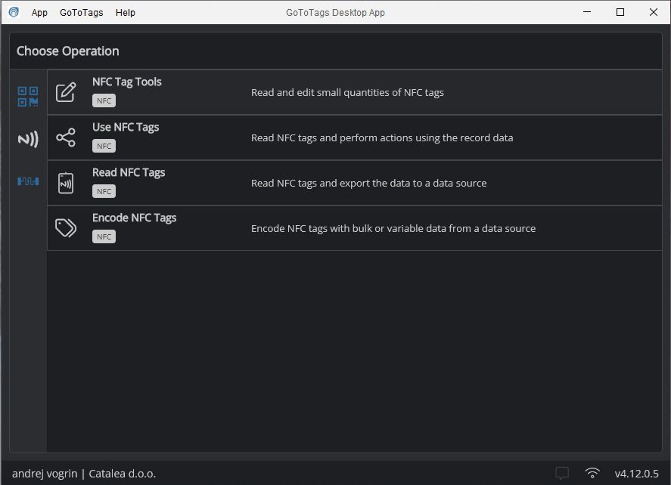The image size is (671, 485).
Task: Click the user name andrej vogrin in status bar
Action: click(x=45, y=474)
